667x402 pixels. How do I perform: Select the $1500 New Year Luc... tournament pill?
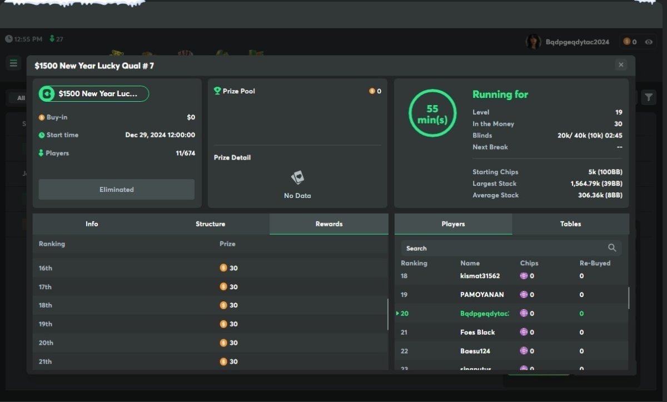coord(93,94)
